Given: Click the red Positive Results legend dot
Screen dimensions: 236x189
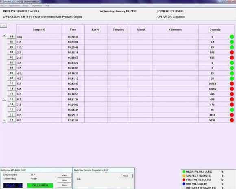Looking at the screenshot, I should click(184, 180).
